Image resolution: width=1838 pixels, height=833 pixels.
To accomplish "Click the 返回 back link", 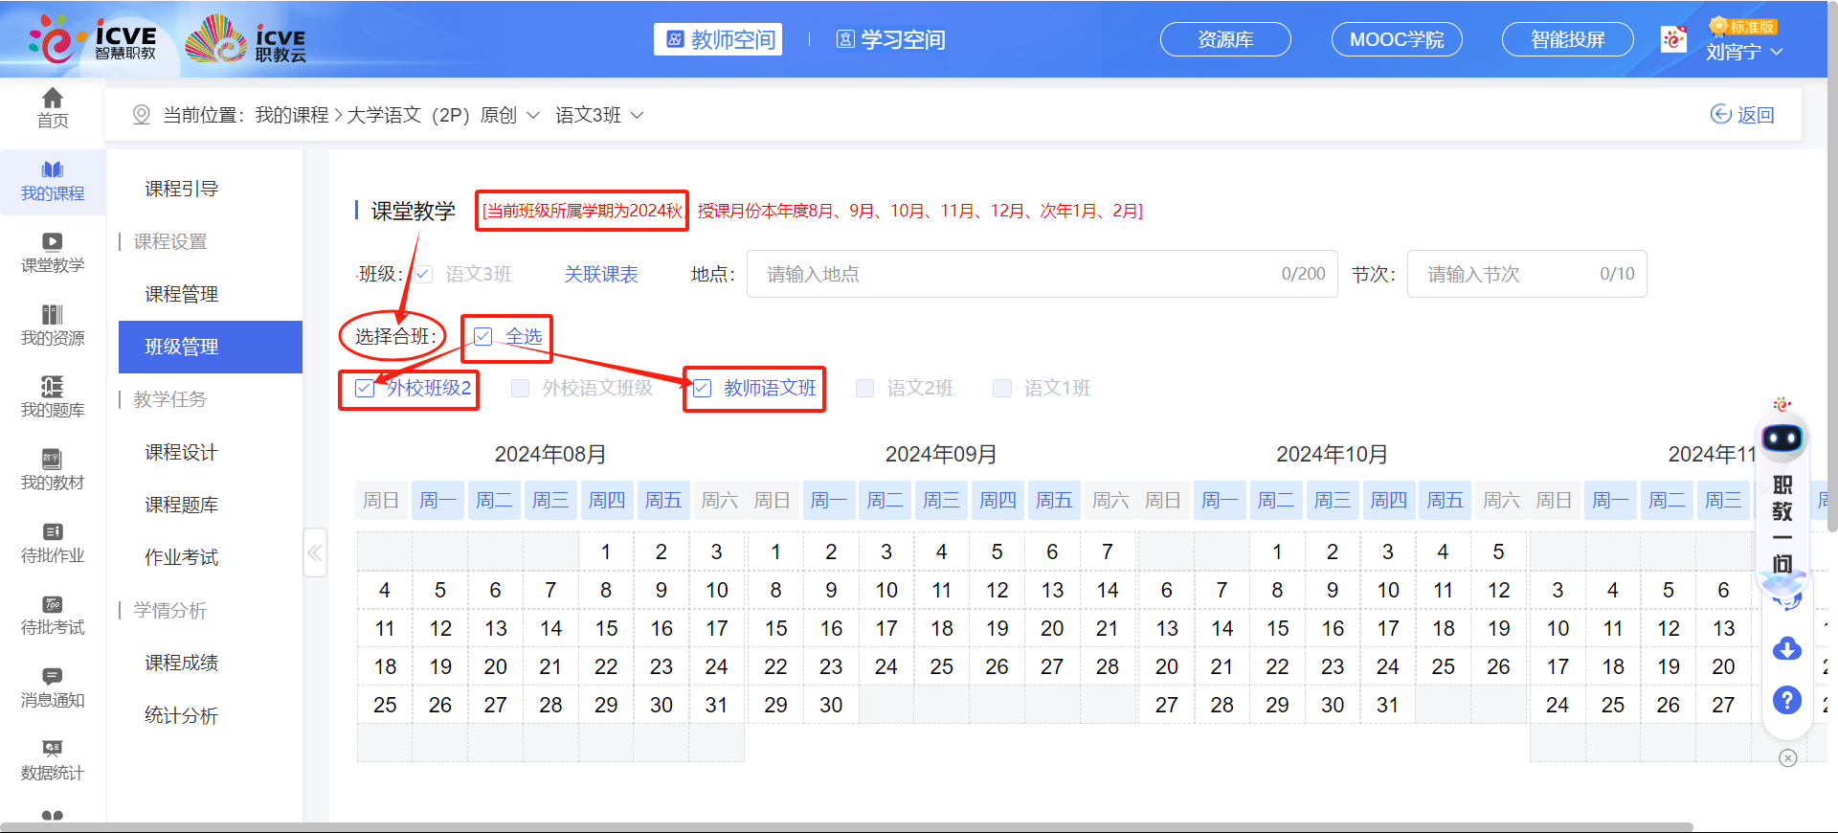I will tap(1743, 115).
